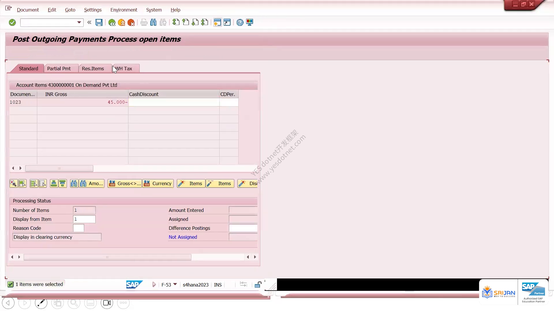
Task: Click the Difference Postings input field
Action: [243, 228]
